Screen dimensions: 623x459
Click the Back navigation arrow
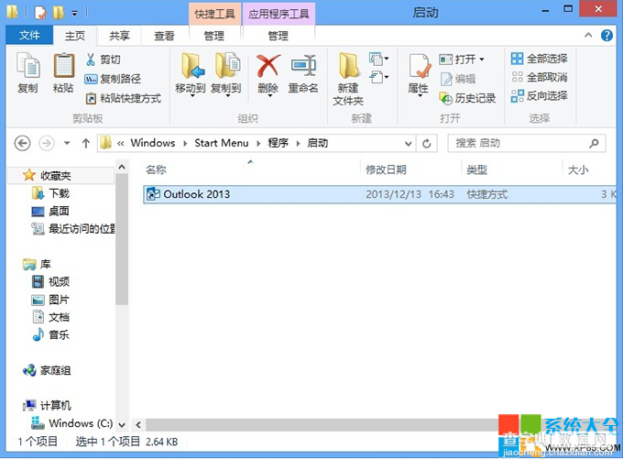point(22,143)
